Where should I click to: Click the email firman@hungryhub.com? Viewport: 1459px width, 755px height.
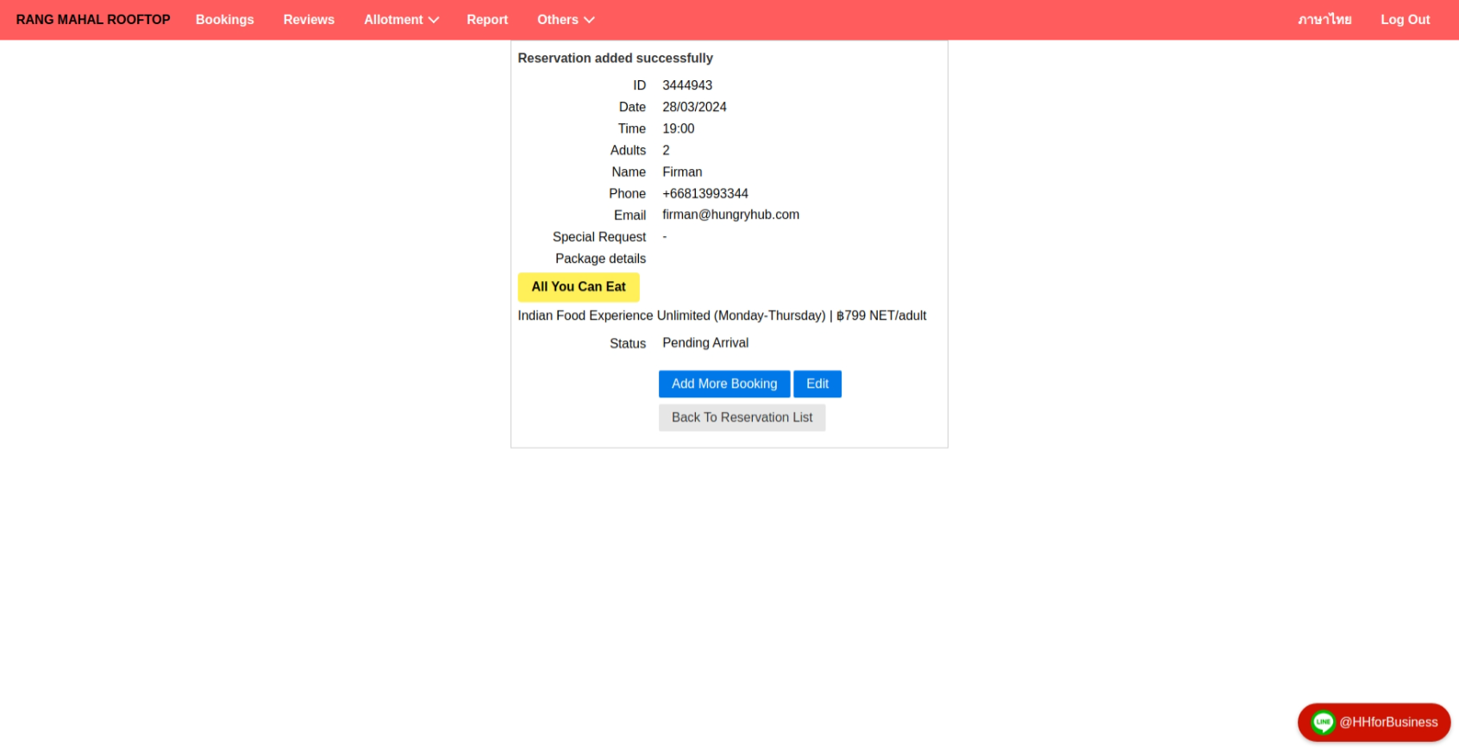(730, 215)
